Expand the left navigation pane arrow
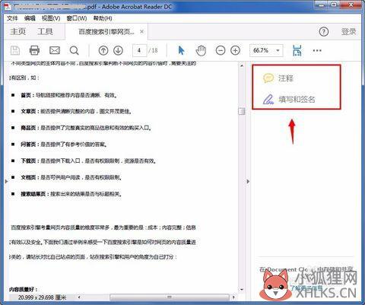 pyautogui.click(x=6, y=181)
